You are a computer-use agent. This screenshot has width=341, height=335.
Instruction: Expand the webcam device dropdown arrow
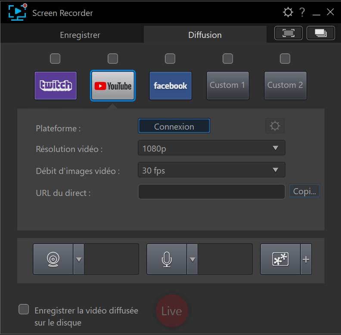pyautogui.click(x=79, y=259)
